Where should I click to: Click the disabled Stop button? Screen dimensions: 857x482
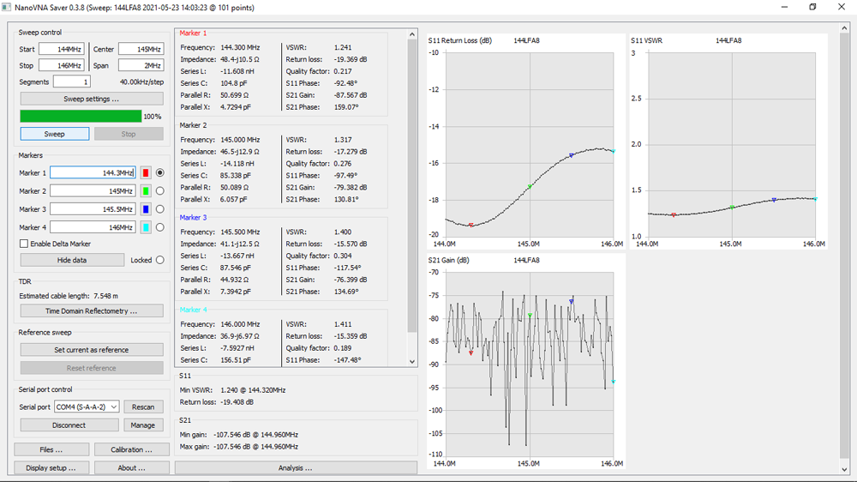point(129,134)
